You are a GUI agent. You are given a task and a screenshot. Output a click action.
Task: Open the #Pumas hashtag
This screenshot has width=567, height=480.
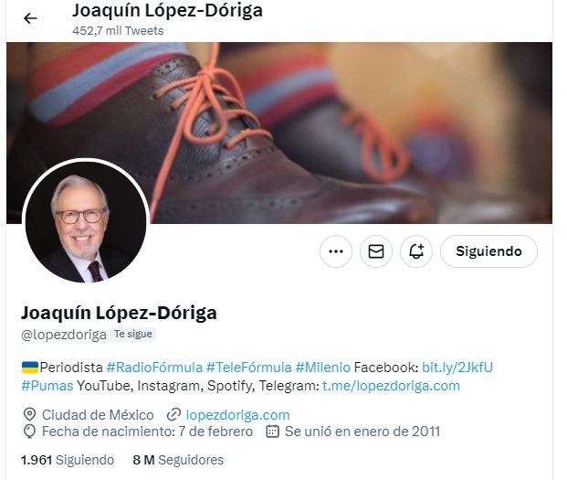pyautogui.click(x=47, y=386)
